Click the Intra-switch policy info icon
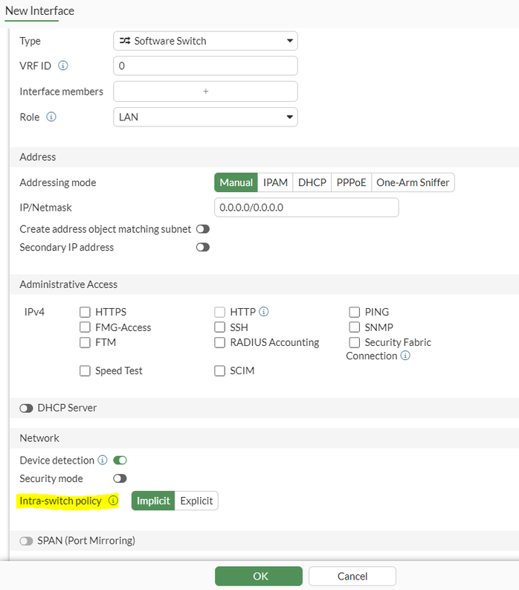This screenshot has height=590, width=519. (113, 501)
